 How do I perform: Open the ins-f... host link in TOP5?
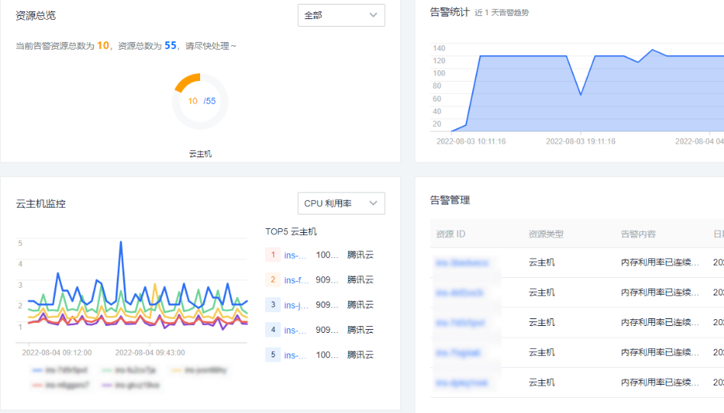[296, 280]
